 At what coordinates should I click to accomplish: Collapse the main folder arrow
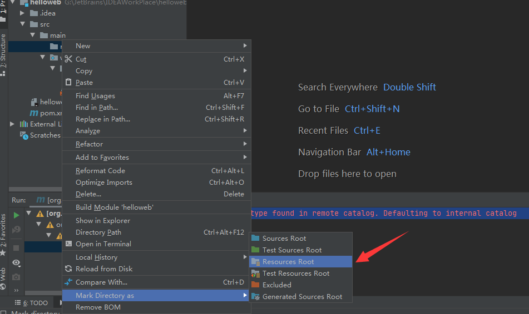click(x=32, y=34)
